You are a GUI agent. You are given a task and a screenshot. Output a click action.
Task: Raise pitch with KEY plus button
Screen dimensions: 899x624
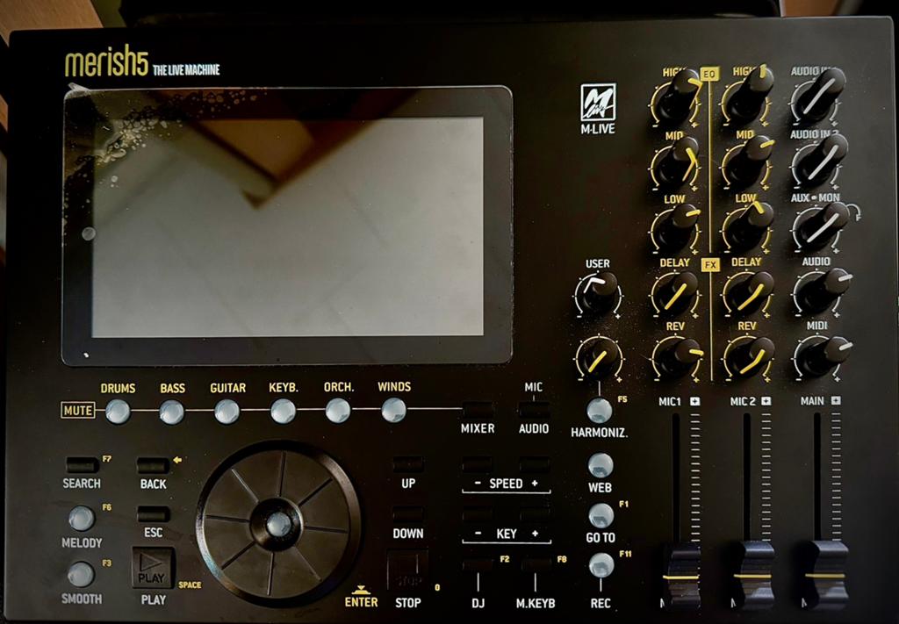click(535, 514)
